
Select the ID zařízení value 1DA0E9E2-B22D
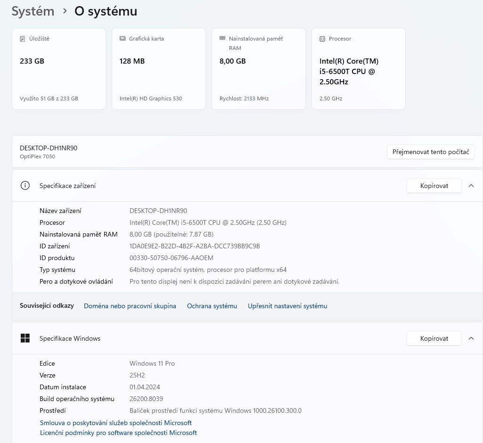tap(194, 246)
